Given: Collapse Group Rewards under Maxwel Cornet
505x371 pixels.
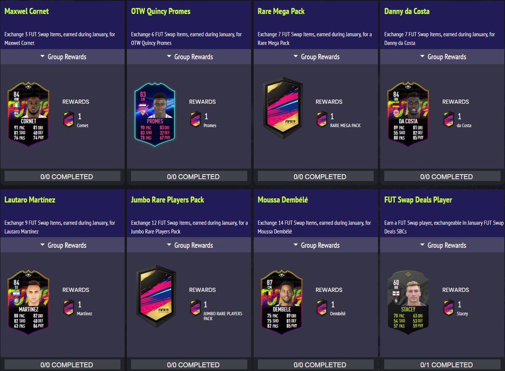Looking at the screenshot, I should (x=62, y=57).
